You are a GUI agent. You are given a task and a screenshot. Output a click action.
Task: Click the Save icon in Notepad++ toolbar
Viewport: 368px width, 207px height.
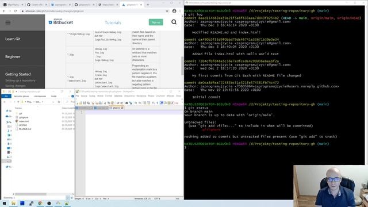click(85, 103)
